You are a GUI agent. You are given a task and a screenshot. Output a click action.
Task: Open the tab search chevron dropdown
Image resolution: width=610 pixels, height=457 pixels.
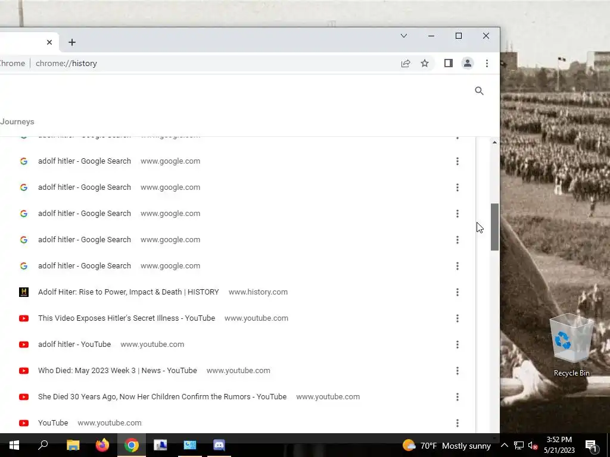click(x=404, y=36)
